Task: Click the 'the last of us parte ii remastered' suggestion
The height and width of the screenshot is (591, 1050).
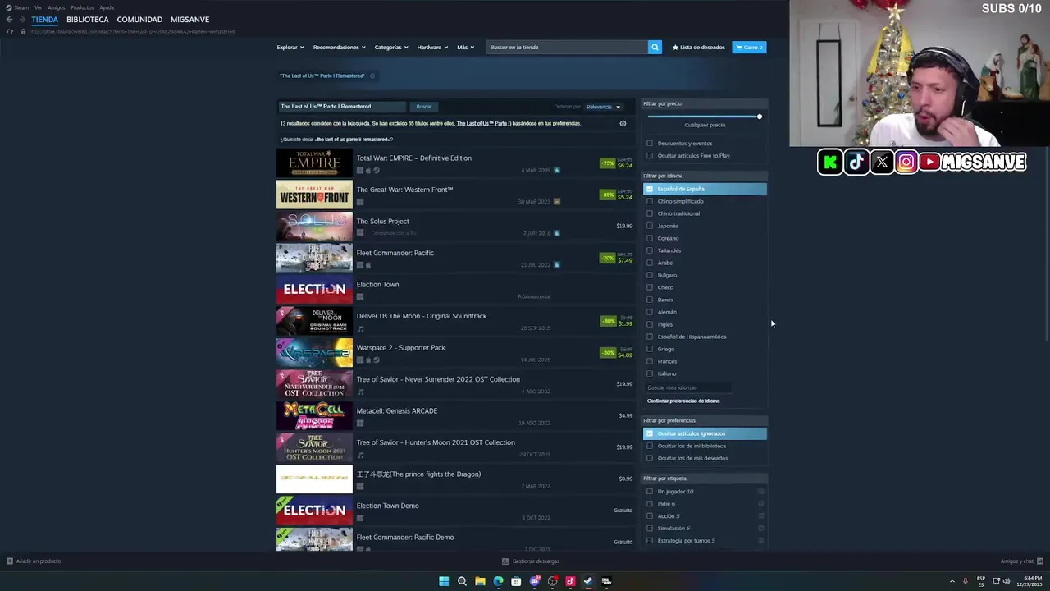Action: click(x=353, y=140)
